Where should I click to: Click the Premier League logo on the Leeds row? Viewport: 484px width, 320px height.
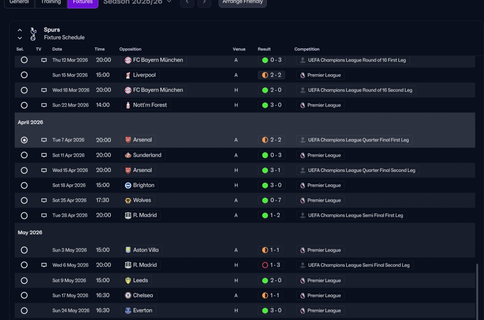click(x=302, y=280)
